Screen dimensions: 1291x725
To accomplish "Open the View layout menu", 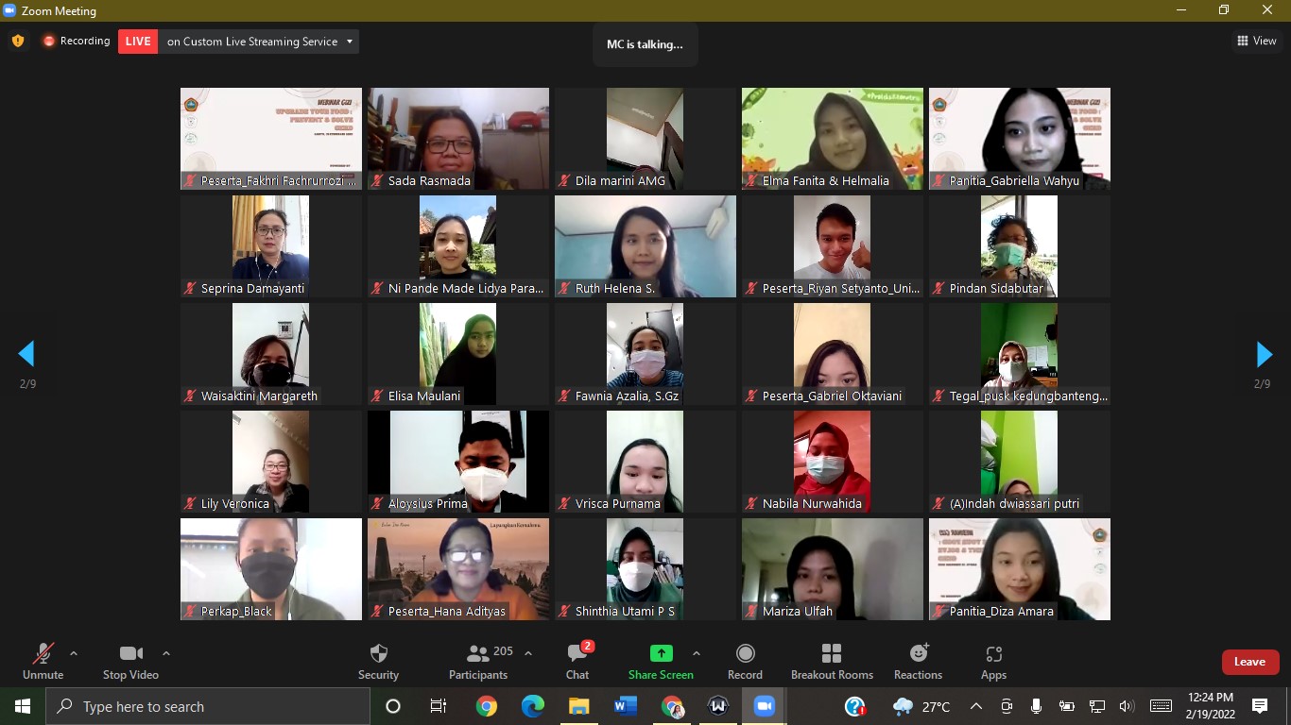I will (x=1257, y=41).
